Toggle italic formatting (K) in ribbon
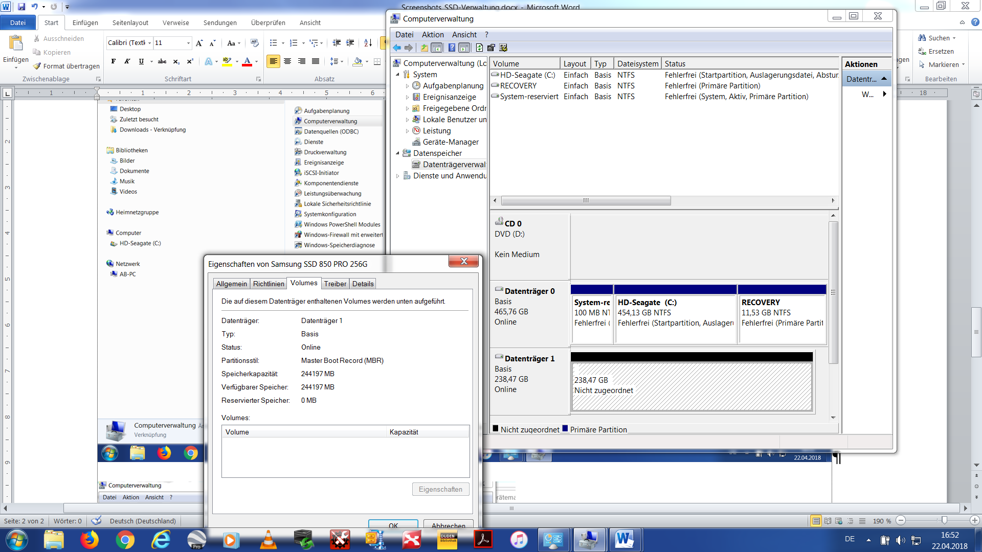Screen dimensions: 982x552 [x=127, y=61]
